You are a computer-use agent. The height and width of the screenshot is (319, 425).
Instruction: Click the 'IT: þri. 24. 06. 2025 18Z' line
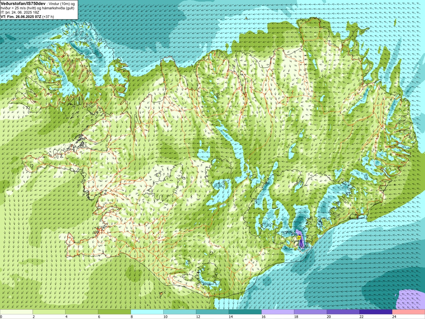pyautogui.click(x=20, y=13)
